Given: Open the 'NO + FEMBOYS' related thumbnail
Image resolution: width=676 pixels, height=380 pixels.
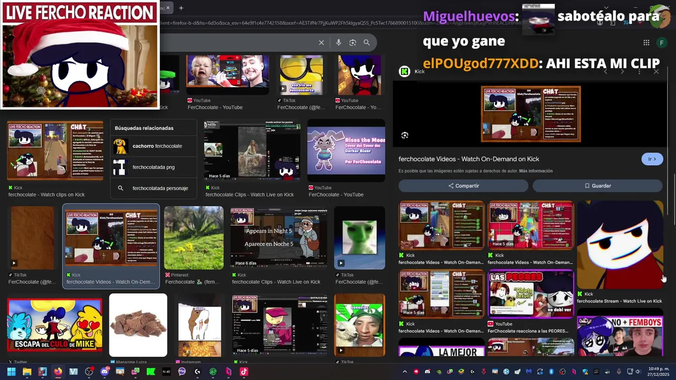Looking at the screenshot, I should 620,336.
